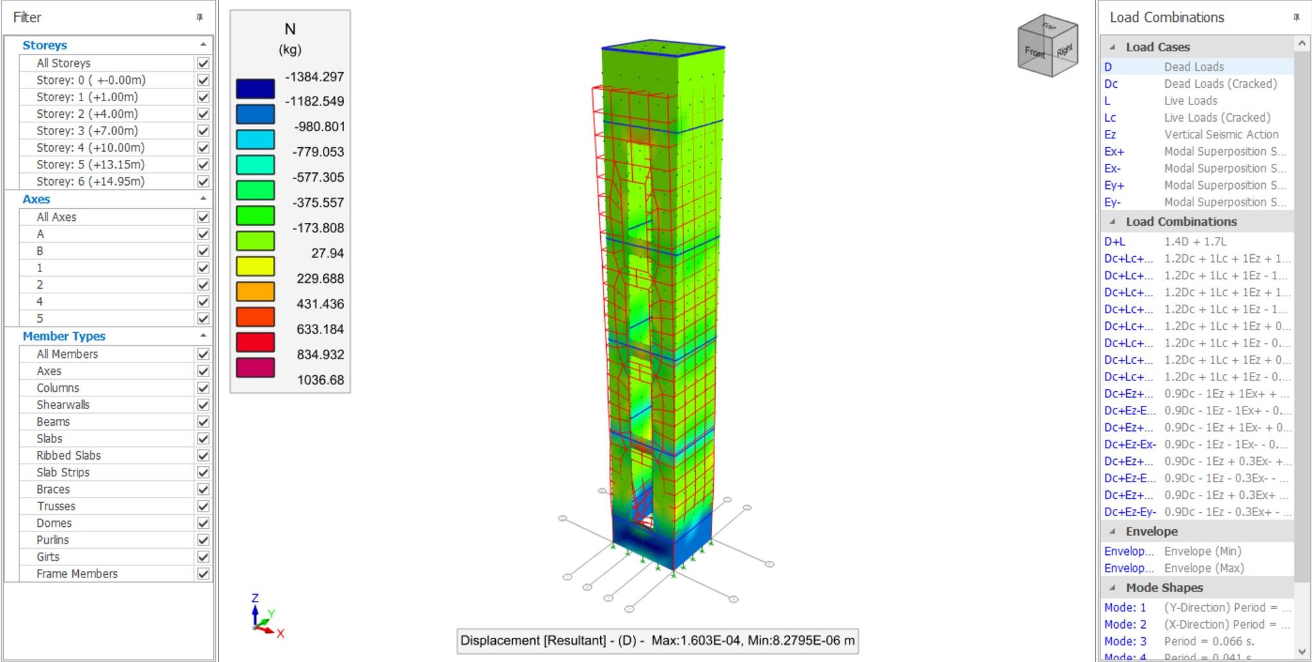Screen dimensions: 1312x662
Task: Click the Right face of view cube
Action: pos(1065,50)
